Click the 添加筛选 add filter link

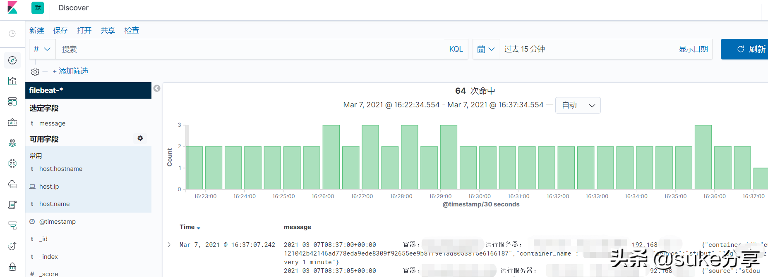[70, 71]
